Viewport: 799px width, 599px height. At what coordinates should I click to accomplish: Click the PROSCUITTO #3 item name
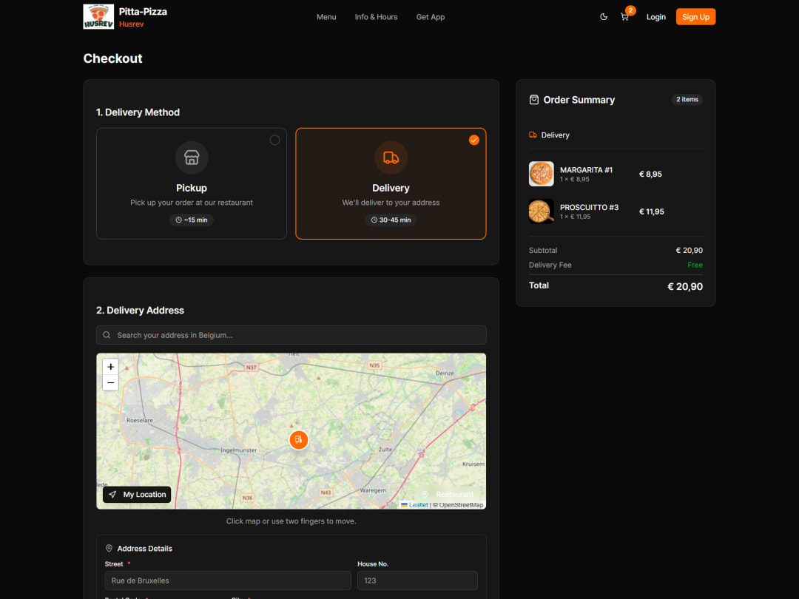point(589,207)
